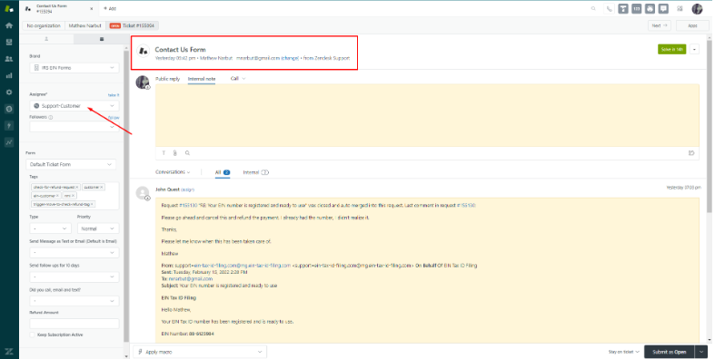The width and height of the screenshot is (715, 359).
Task: Click the left panel vertical scrollbar
Action: tap(127, 196)
